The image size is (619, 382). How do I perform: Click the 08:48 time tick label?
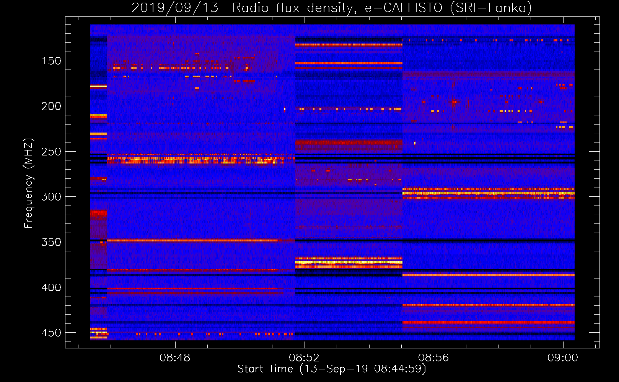point(175,358)
